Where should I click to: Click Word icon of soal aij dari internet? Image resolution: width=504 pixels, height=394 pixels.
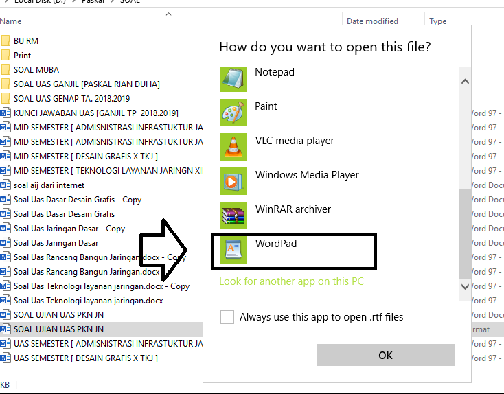tap(5, 185)
